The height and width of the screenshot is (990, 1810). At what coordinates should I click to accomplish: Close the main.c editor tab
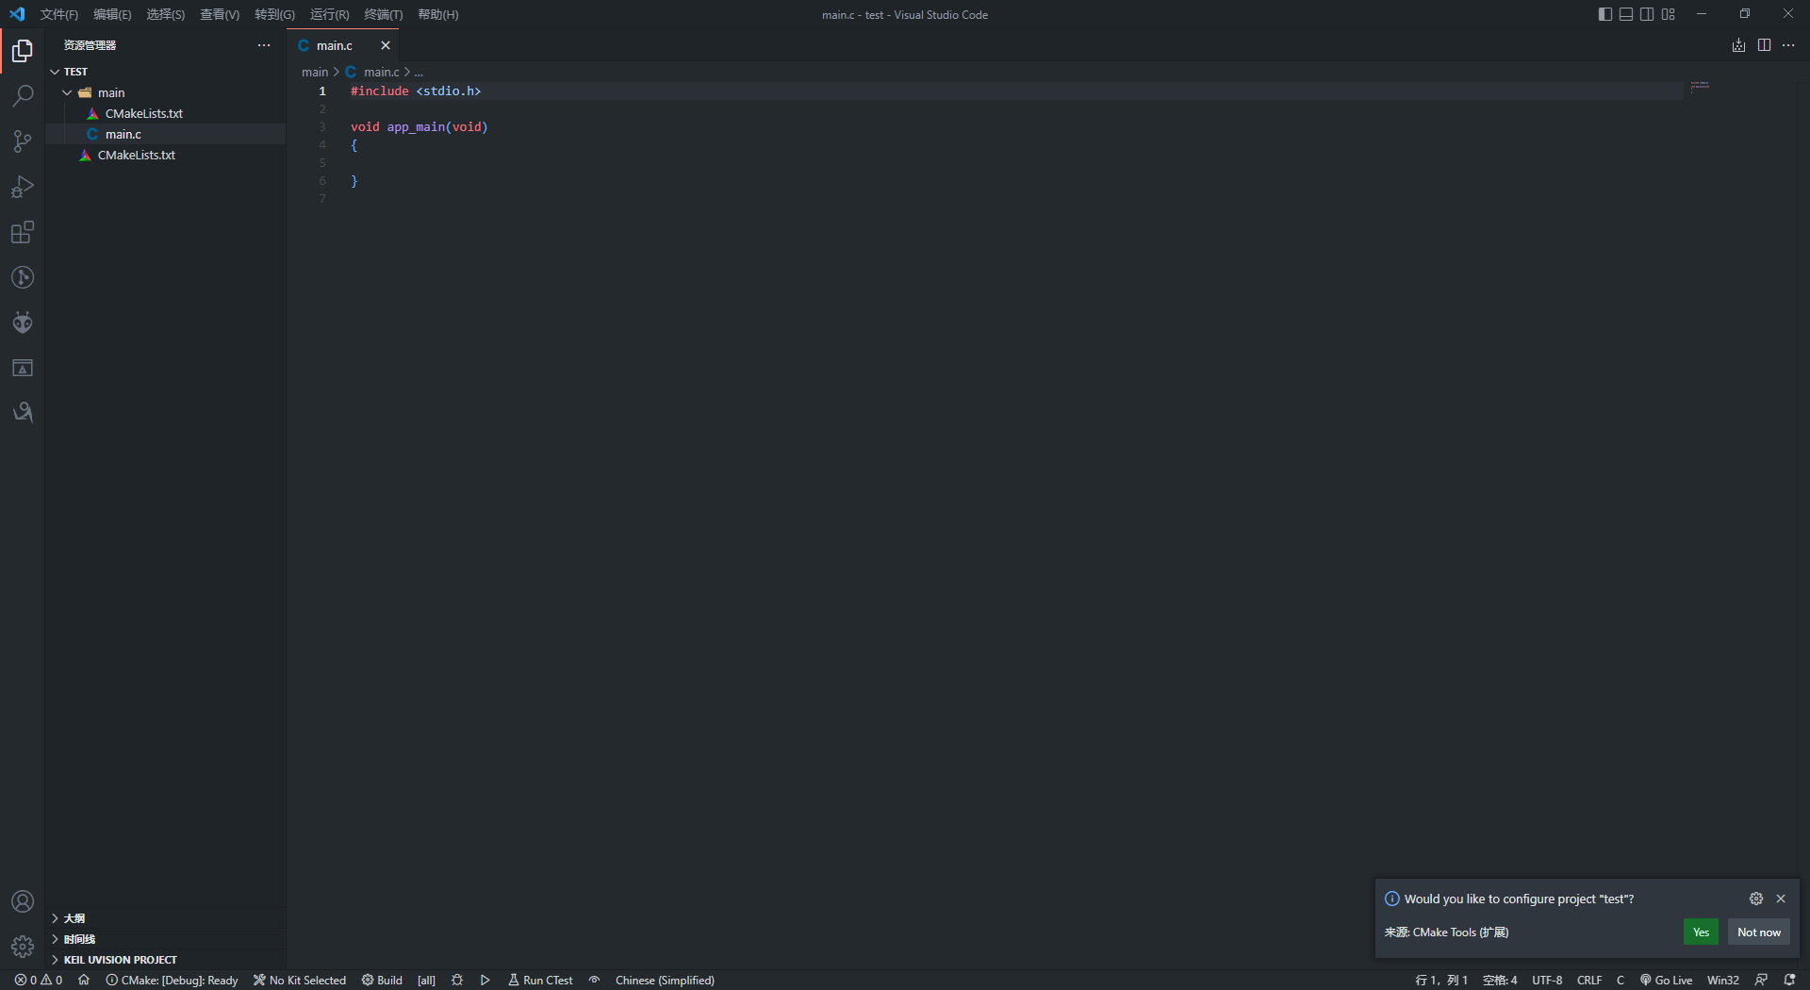tap(386, 45)
